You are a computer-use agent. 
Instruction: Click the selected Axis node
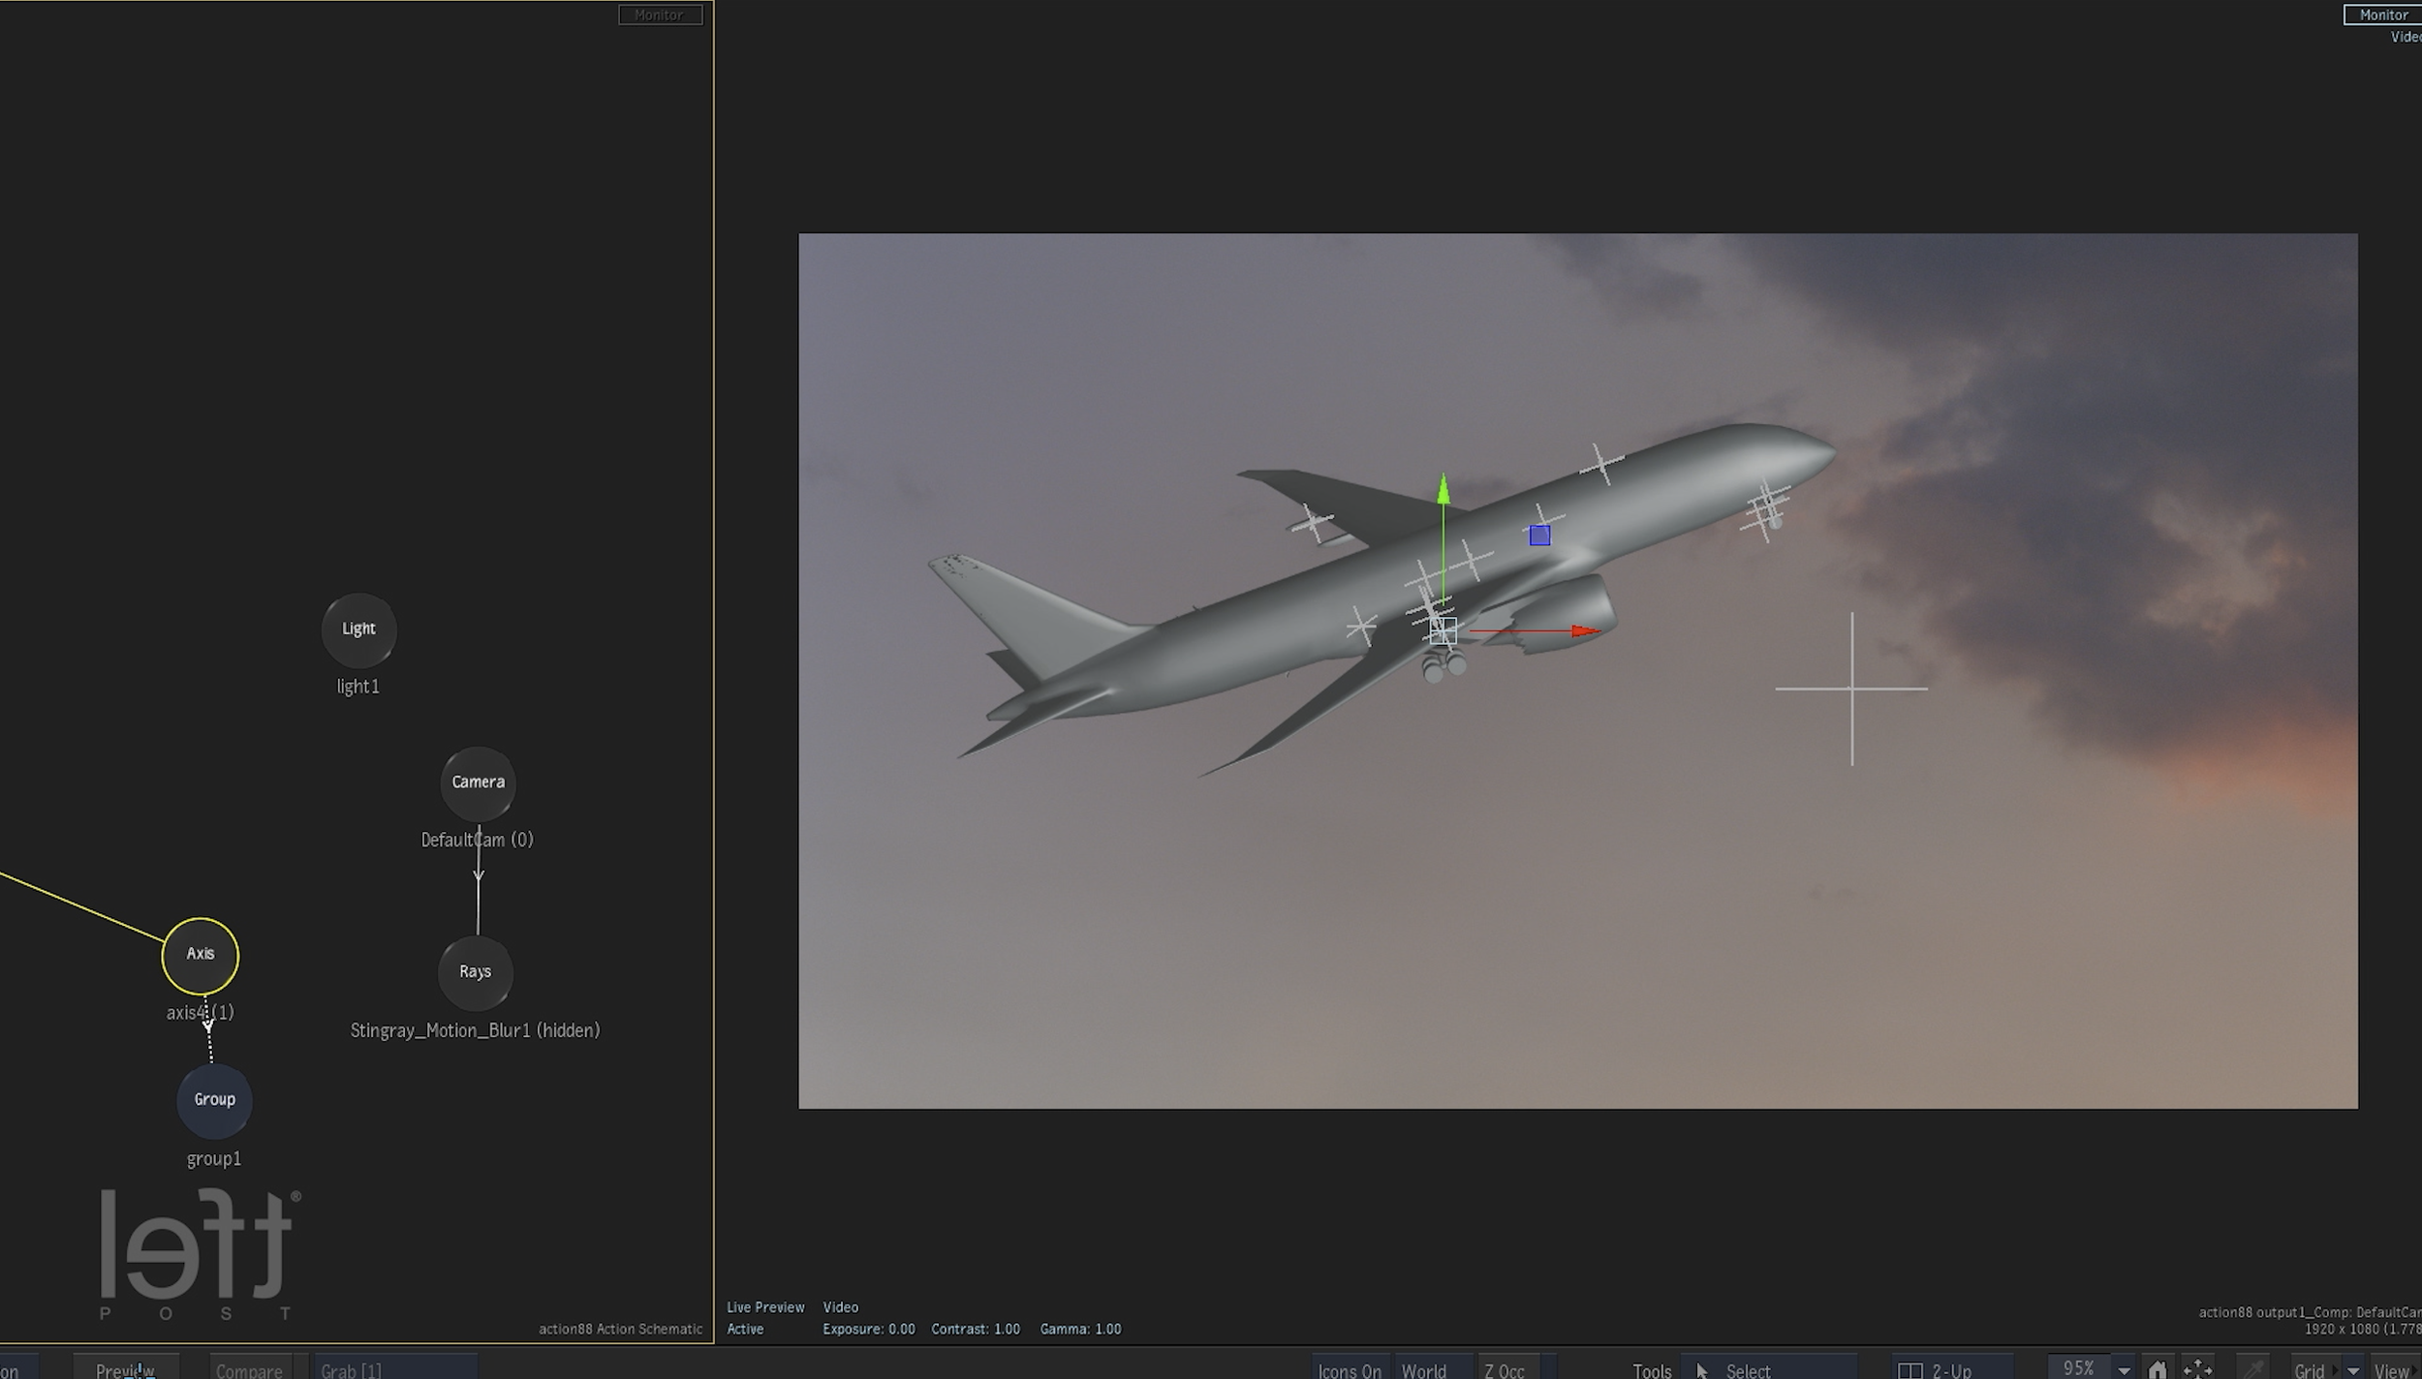[201, 955]
